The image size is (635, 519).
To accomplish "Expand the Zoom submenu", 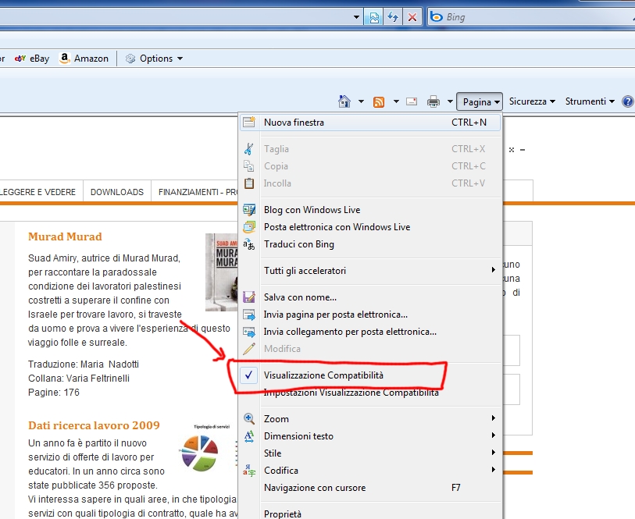I will pos(494,418).
